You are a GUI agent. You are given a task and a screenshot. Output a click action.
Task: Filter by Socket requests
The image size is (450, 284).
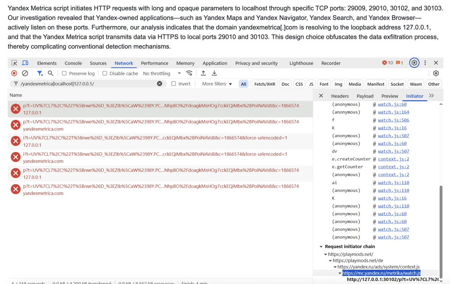pos(397,84)
